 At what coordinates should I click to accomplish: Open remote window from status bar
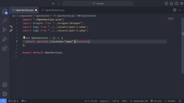point(3,101)
